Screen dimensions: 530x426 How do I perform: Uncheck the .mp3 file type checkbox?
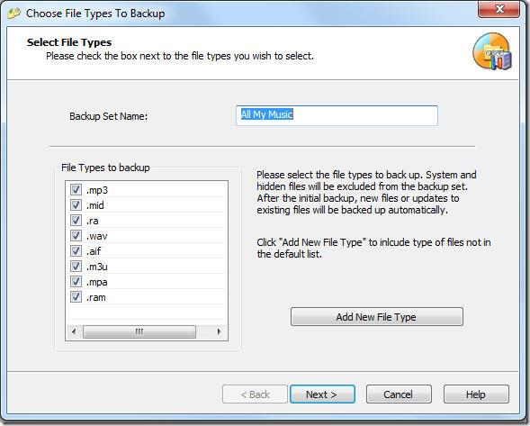pos(76,189)
